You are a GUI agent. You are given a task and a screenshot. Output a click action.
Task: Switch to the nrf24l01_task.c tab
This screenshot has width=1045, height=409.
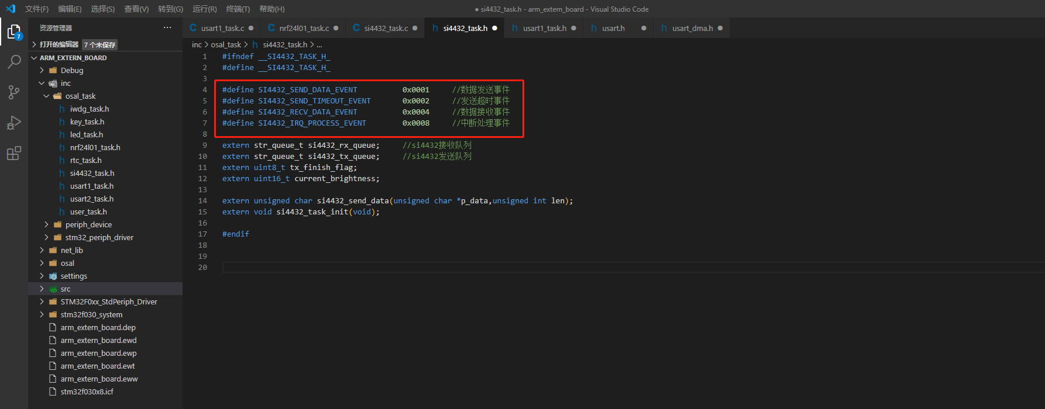[x=304, y=28]
